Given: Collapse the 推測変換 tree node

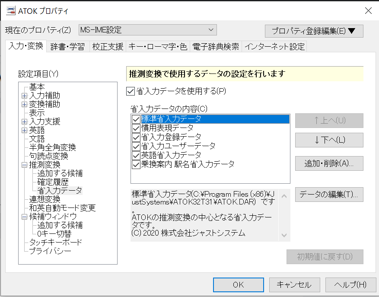Looking at the screenshot, I should click(x=24, y=165).
